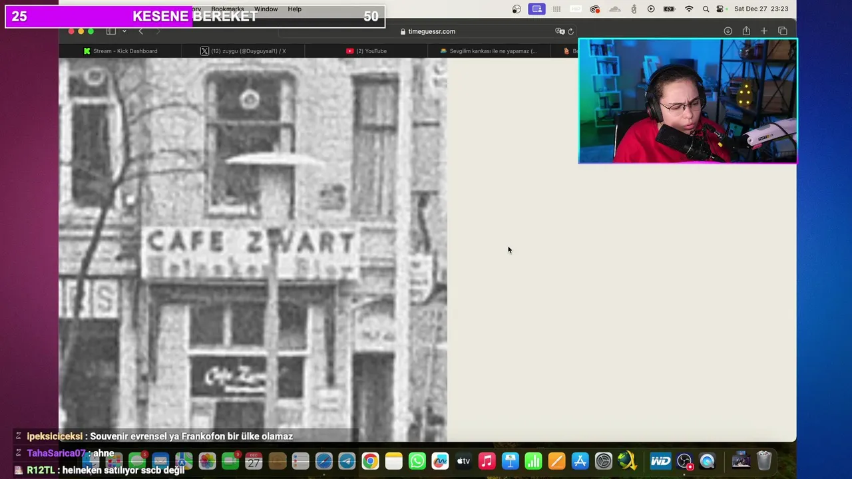Open the Window menu
This screenshot has height=479, width=852.
point(266,9)
